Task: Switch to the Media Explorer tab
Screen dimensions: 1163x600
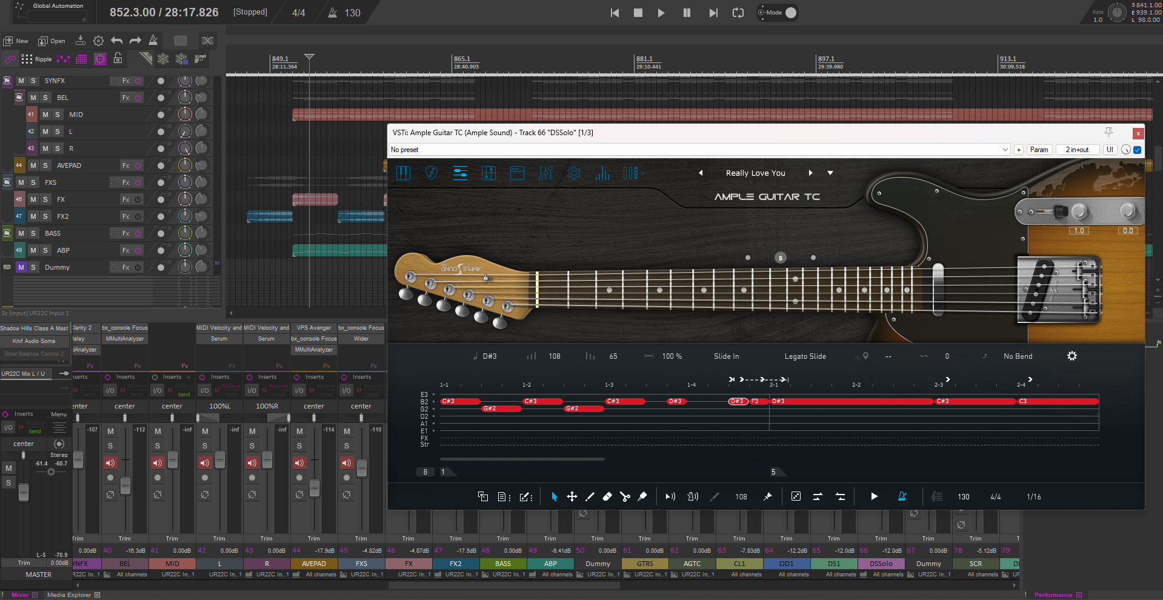Action: coord(69,595)
